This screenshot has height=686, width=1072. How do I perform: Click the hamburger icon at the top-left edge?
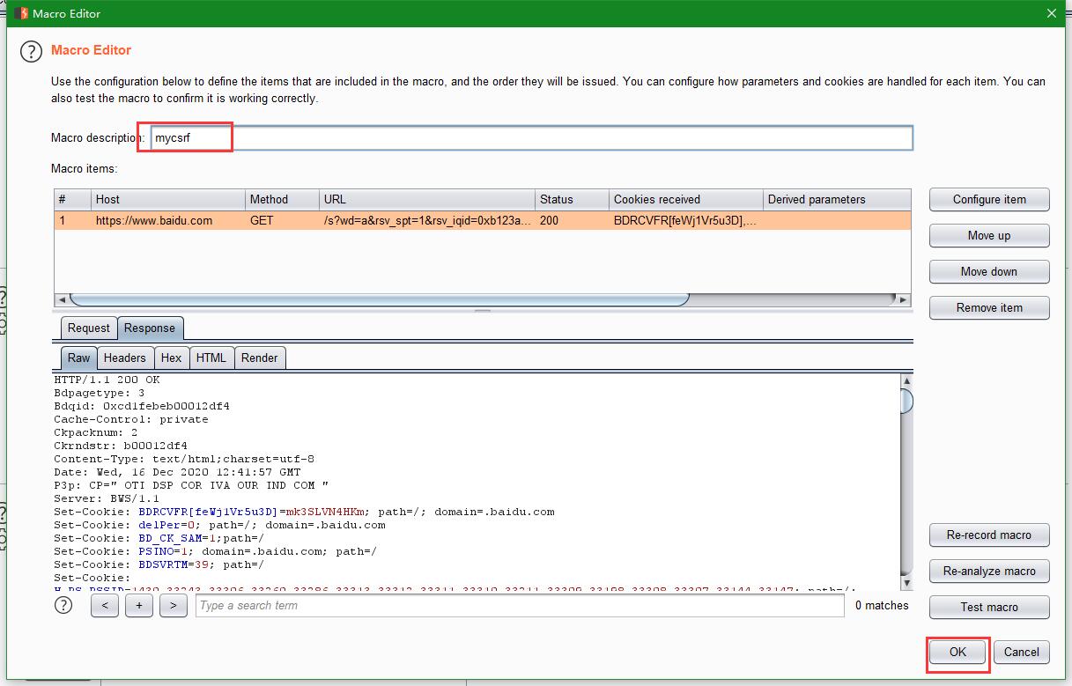[4, 13]
